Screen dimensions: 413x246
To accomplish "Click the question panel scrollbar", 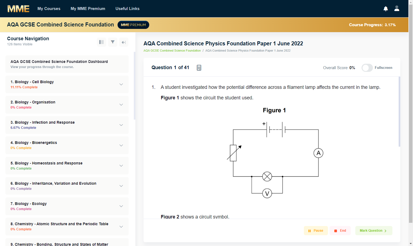I will tap(399, 112).
